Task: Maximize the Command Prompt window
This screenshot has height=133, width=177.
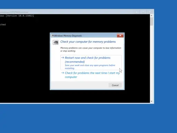Action: coord(143,12)
